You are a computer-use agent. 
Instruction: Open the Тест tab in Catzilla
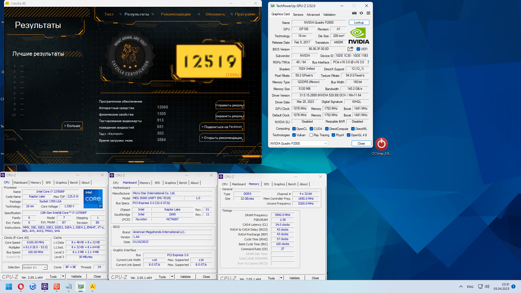(x=109, y=14)
